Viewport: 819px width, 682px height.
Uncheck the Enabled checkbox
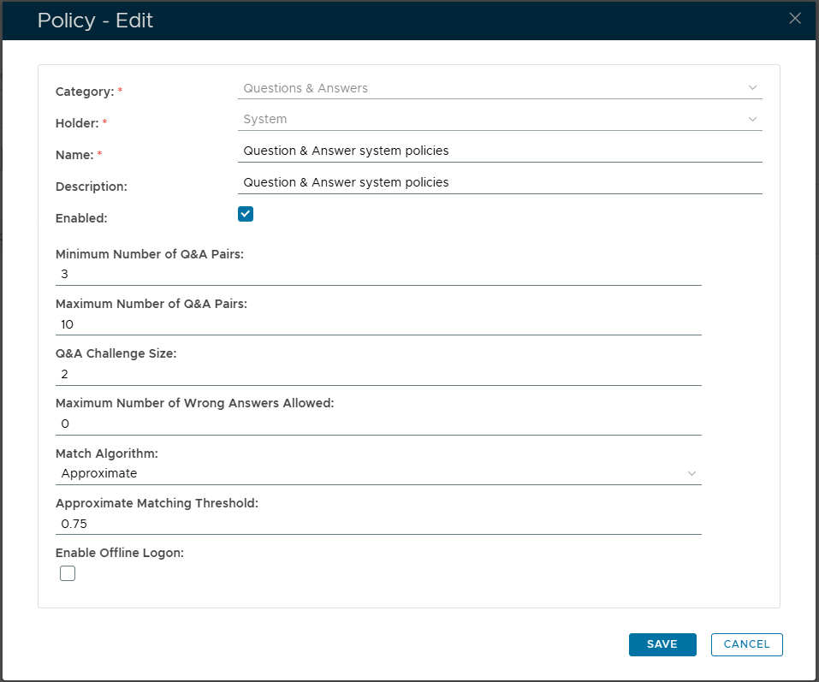tap(246, 214)
